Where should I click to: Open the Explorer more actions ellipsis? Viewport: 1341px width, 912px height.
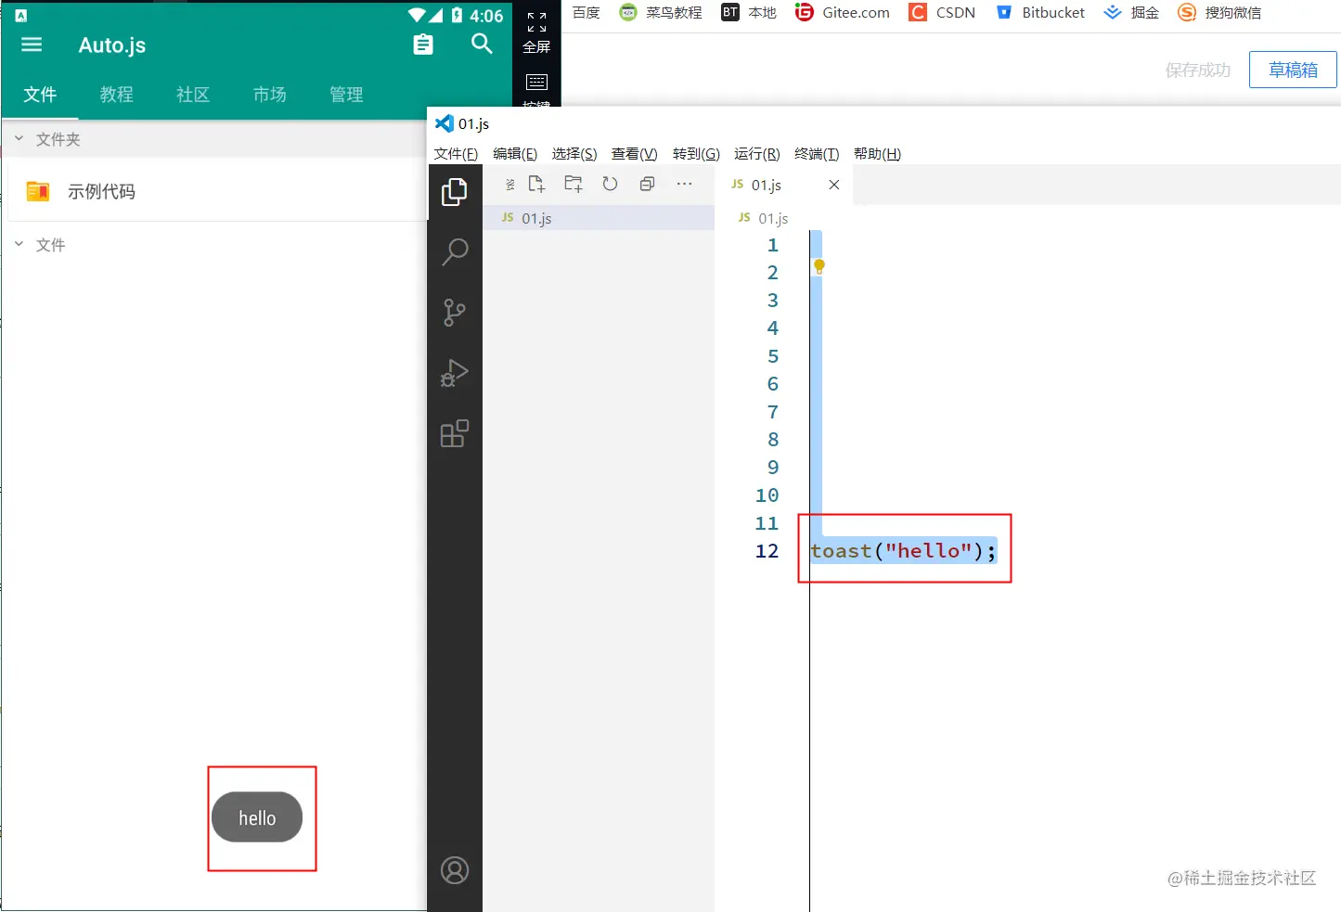pyautogui.click(x=684, y=184)
